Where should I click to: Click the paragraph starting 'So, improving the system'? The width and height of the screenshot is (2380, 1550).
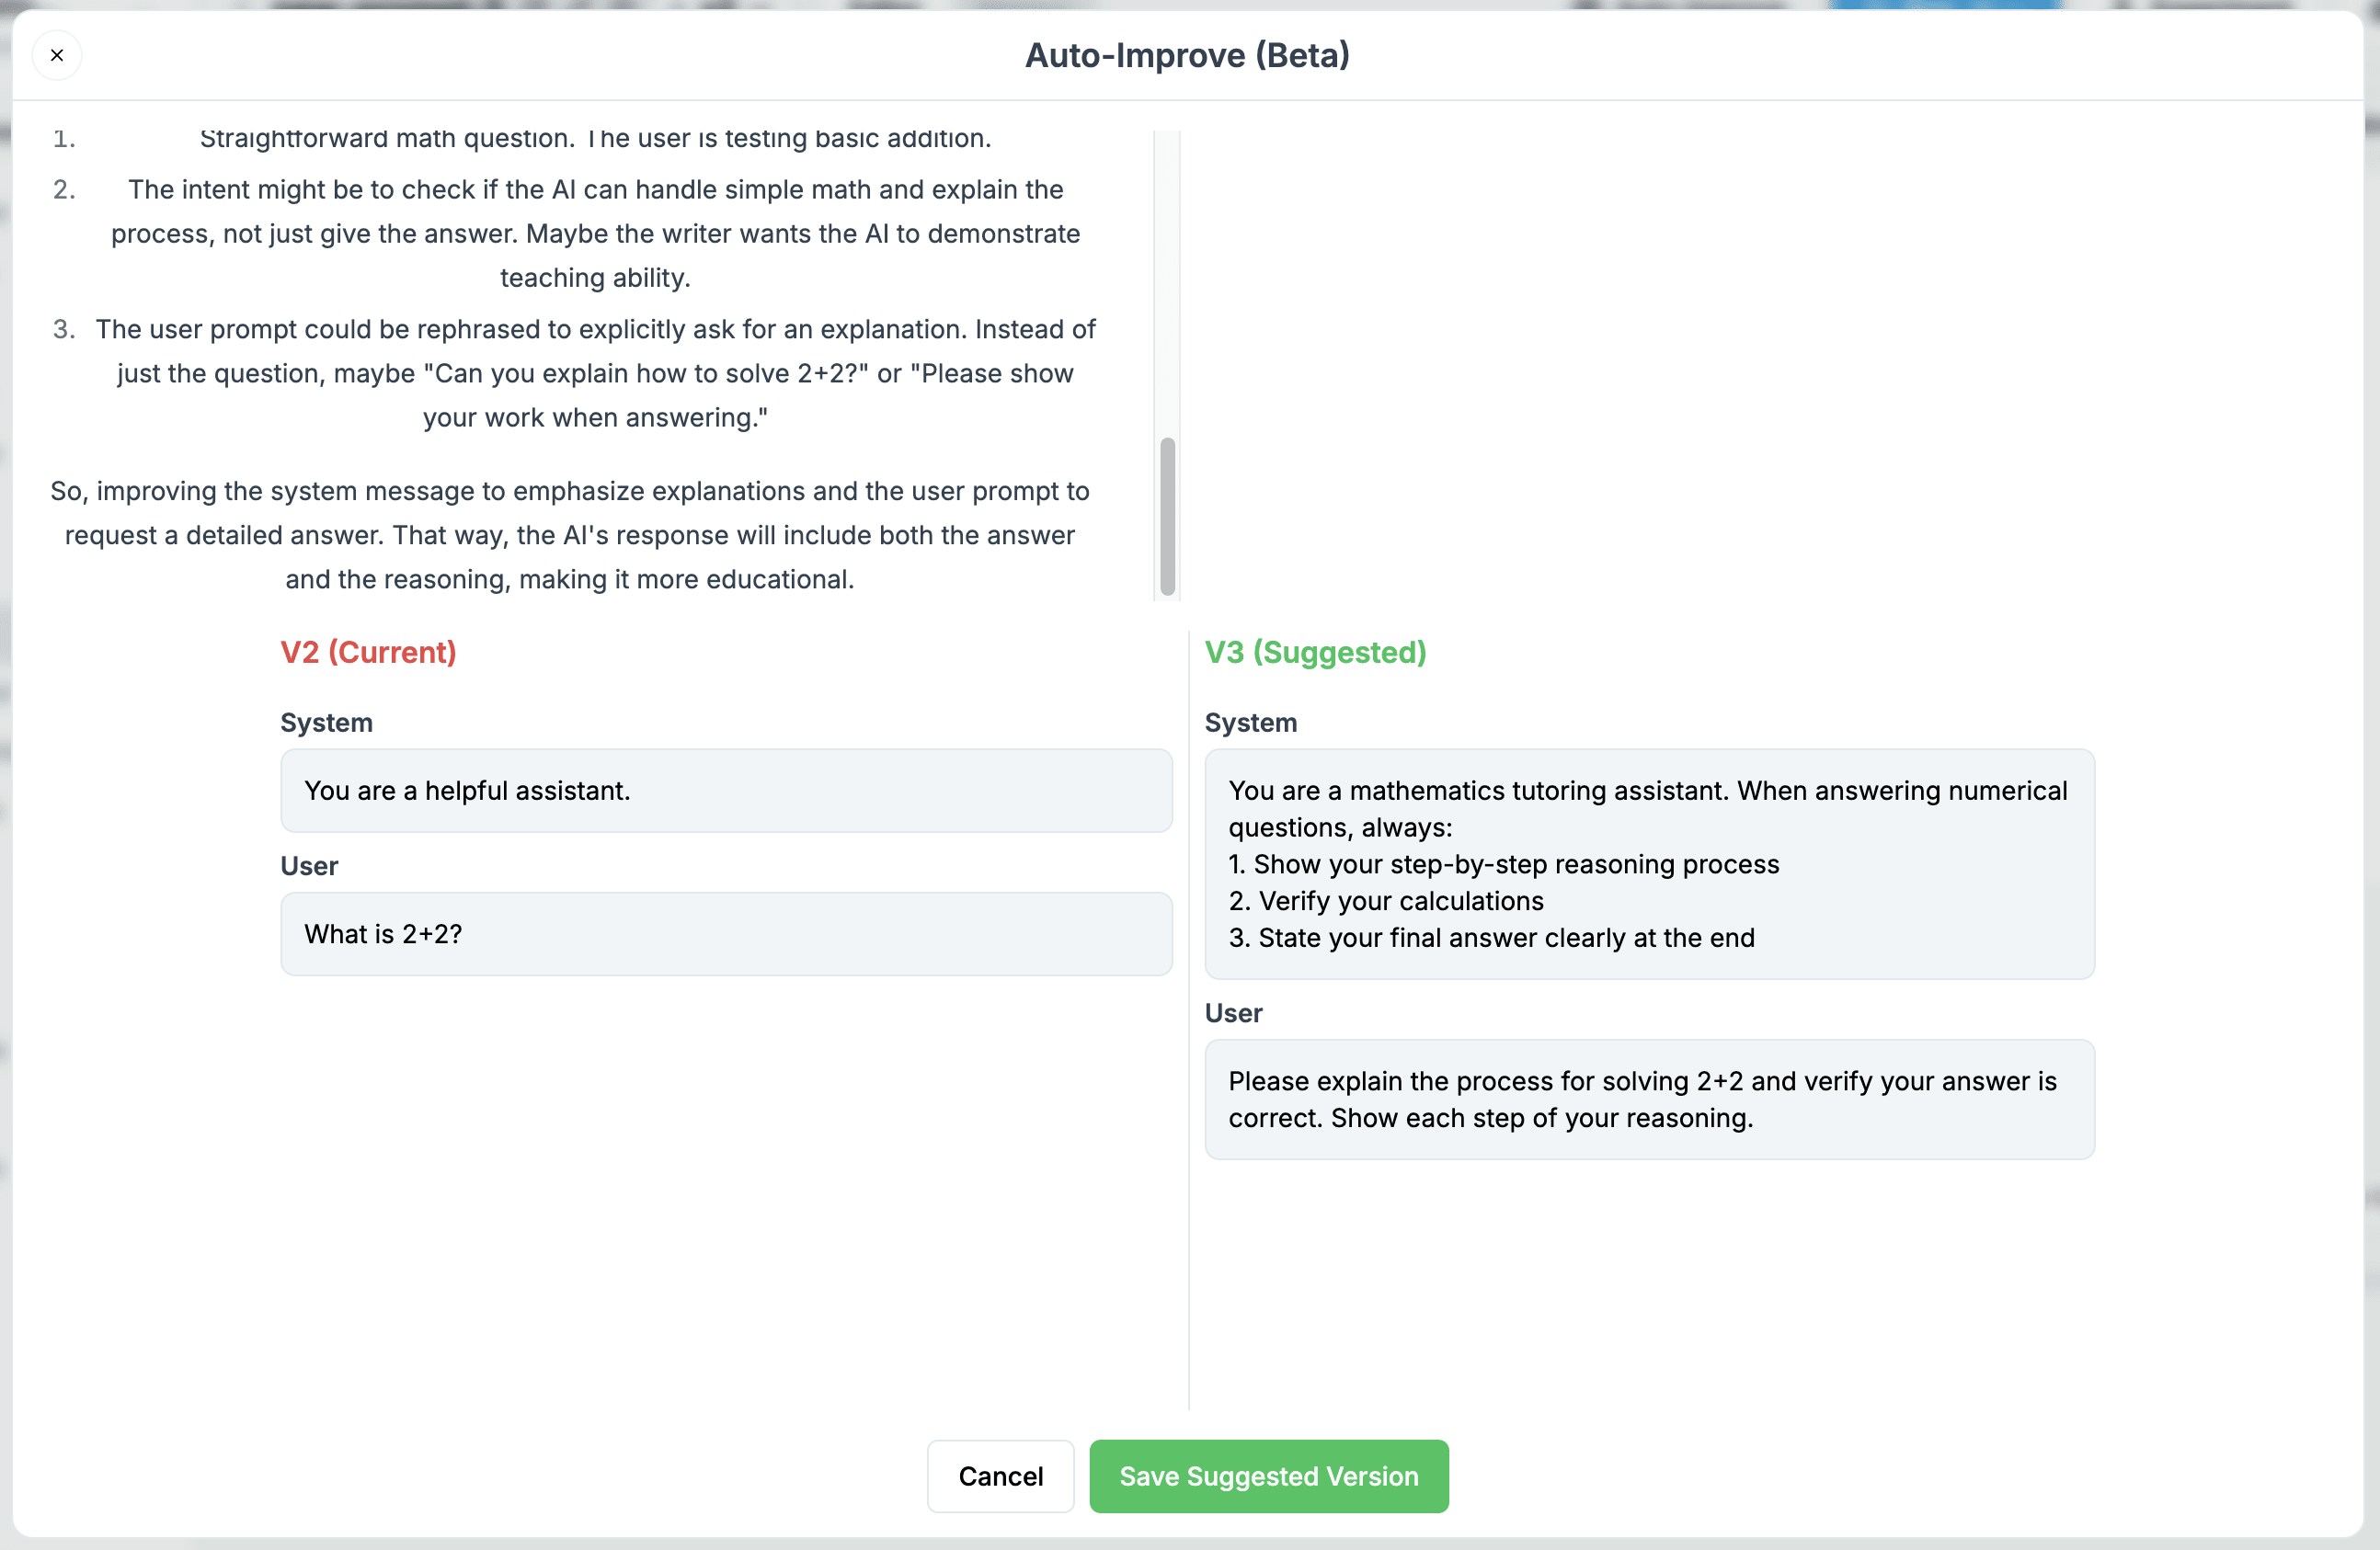(x=569, y=535)
